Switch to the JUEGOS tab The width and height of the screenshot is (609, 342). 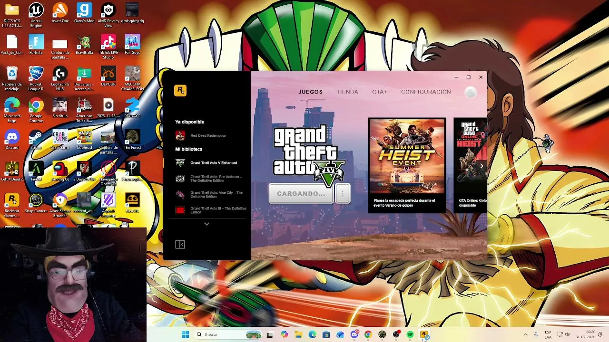tap(310, 92)
